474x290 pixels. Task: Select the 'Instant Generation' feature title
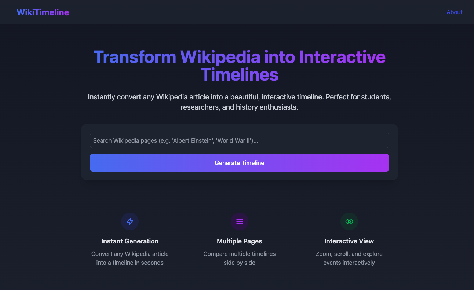click(x=130, y=241)
